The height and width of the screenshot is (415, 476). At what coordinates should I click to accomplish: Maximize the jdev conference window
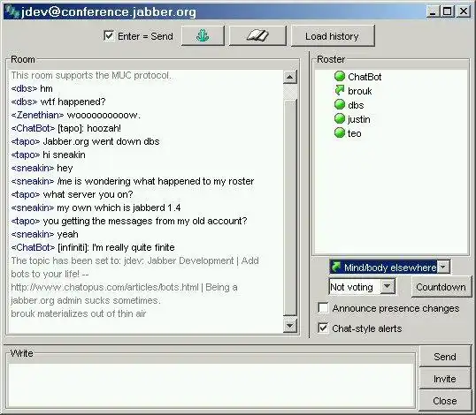click(448, 11)
